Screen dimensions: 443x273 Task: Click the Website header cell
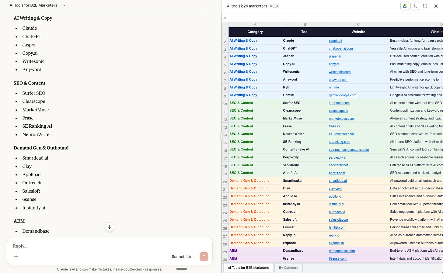click(x=358, y=32)
